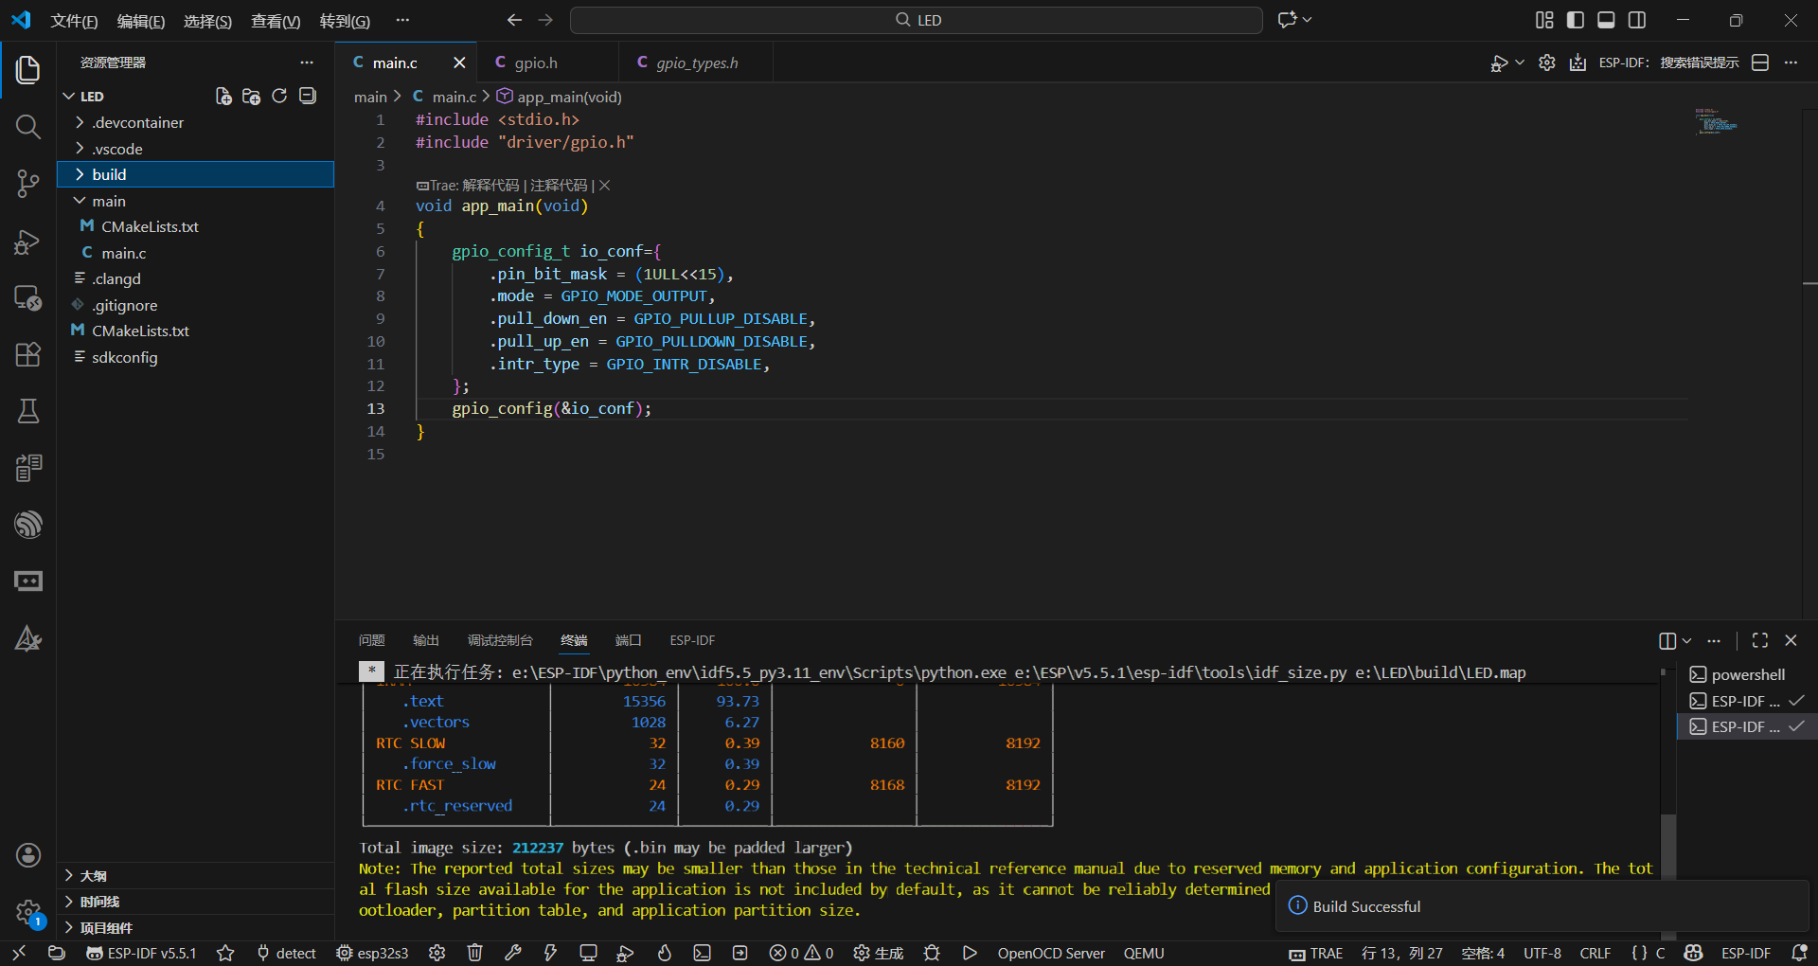
Task: Refresh the LED explorer tree
Action: pos(279,96)
